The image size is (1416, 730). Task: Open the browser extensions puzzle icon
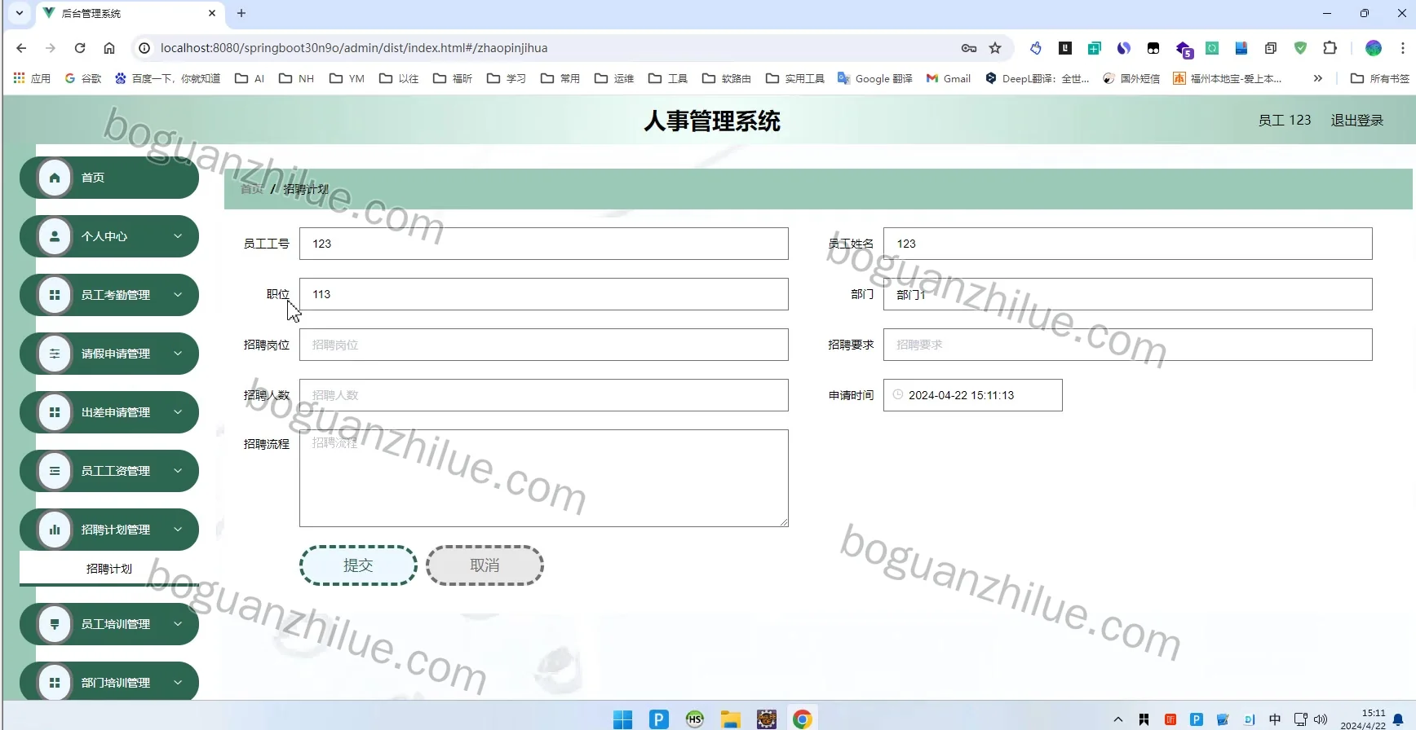click(x=1330, y=48)
